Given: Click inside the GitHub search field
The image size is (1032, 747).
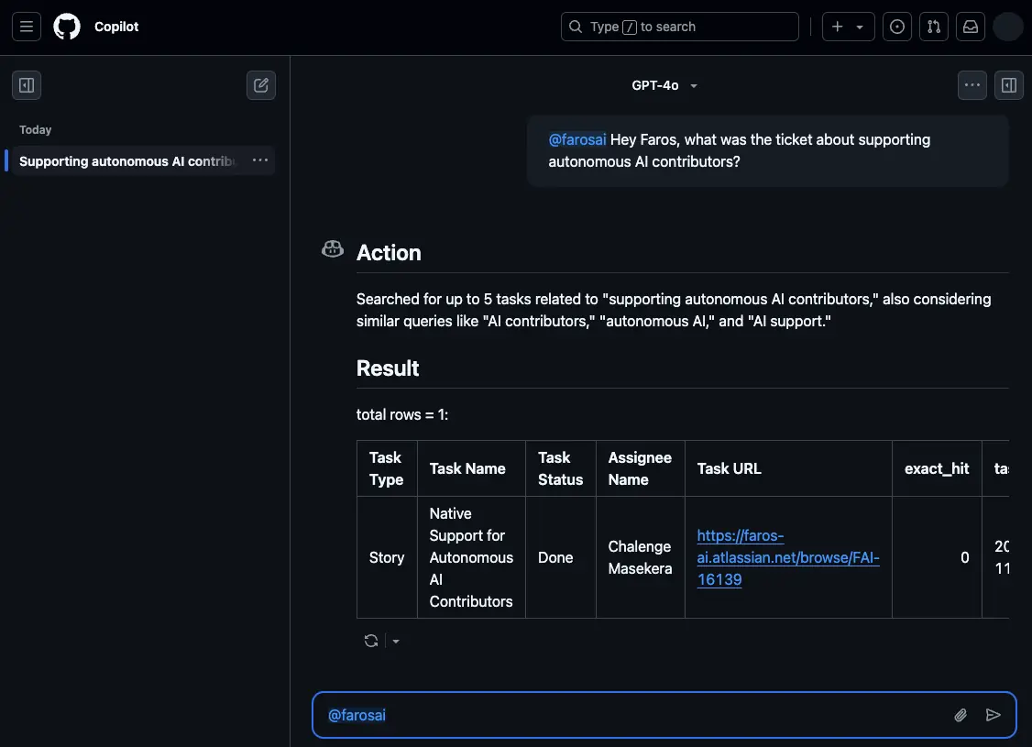Looking at the screenshot, I should click(x=679, y=26).
